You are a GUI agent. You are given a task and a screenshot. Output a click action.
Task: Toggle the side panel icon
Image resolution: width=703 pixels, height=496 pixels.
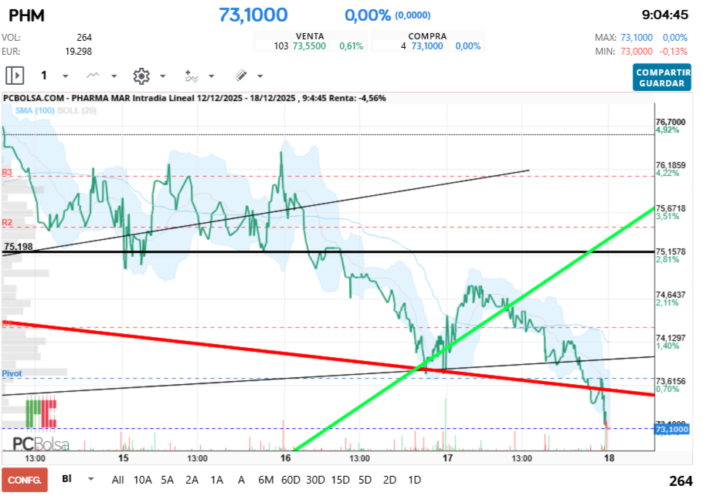click(15, 76)
